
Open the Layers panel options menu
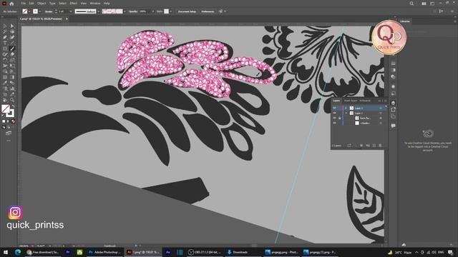point(386,101)
